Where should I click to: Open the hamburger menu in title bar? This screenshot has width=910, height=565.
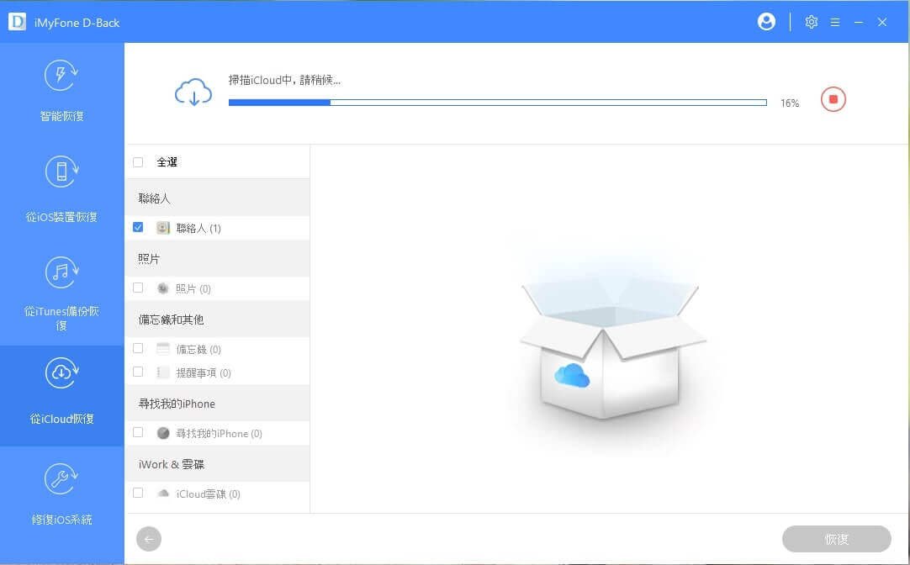coord(834,23)
